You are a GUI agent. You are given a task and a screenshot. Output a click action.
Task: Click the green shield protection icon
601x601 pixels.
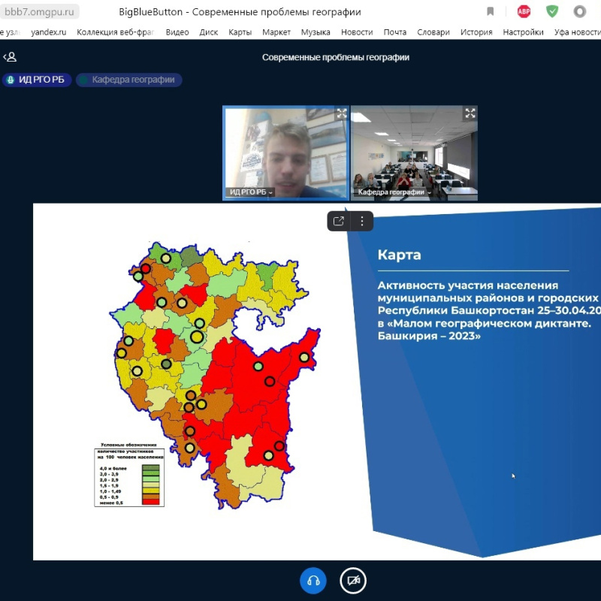[552, 11]
